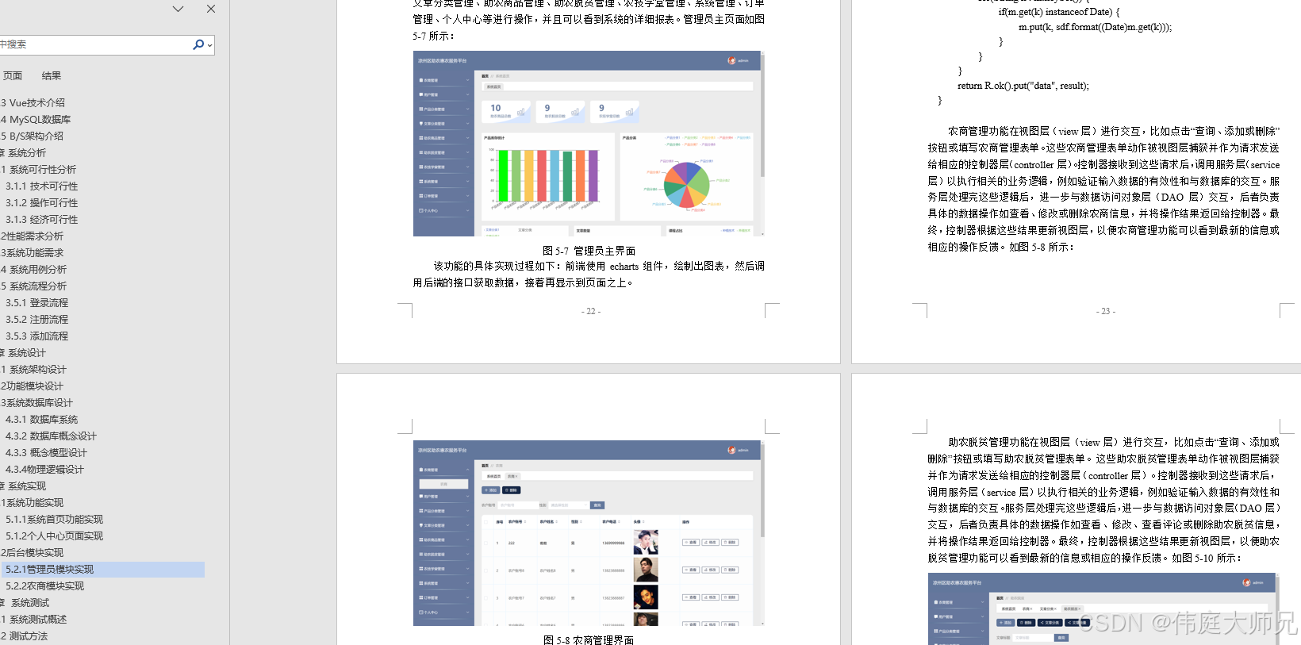The width and height of the screenshot is (1301, 645).
Task: Switch to the 结果 tab
Action: 52,76
